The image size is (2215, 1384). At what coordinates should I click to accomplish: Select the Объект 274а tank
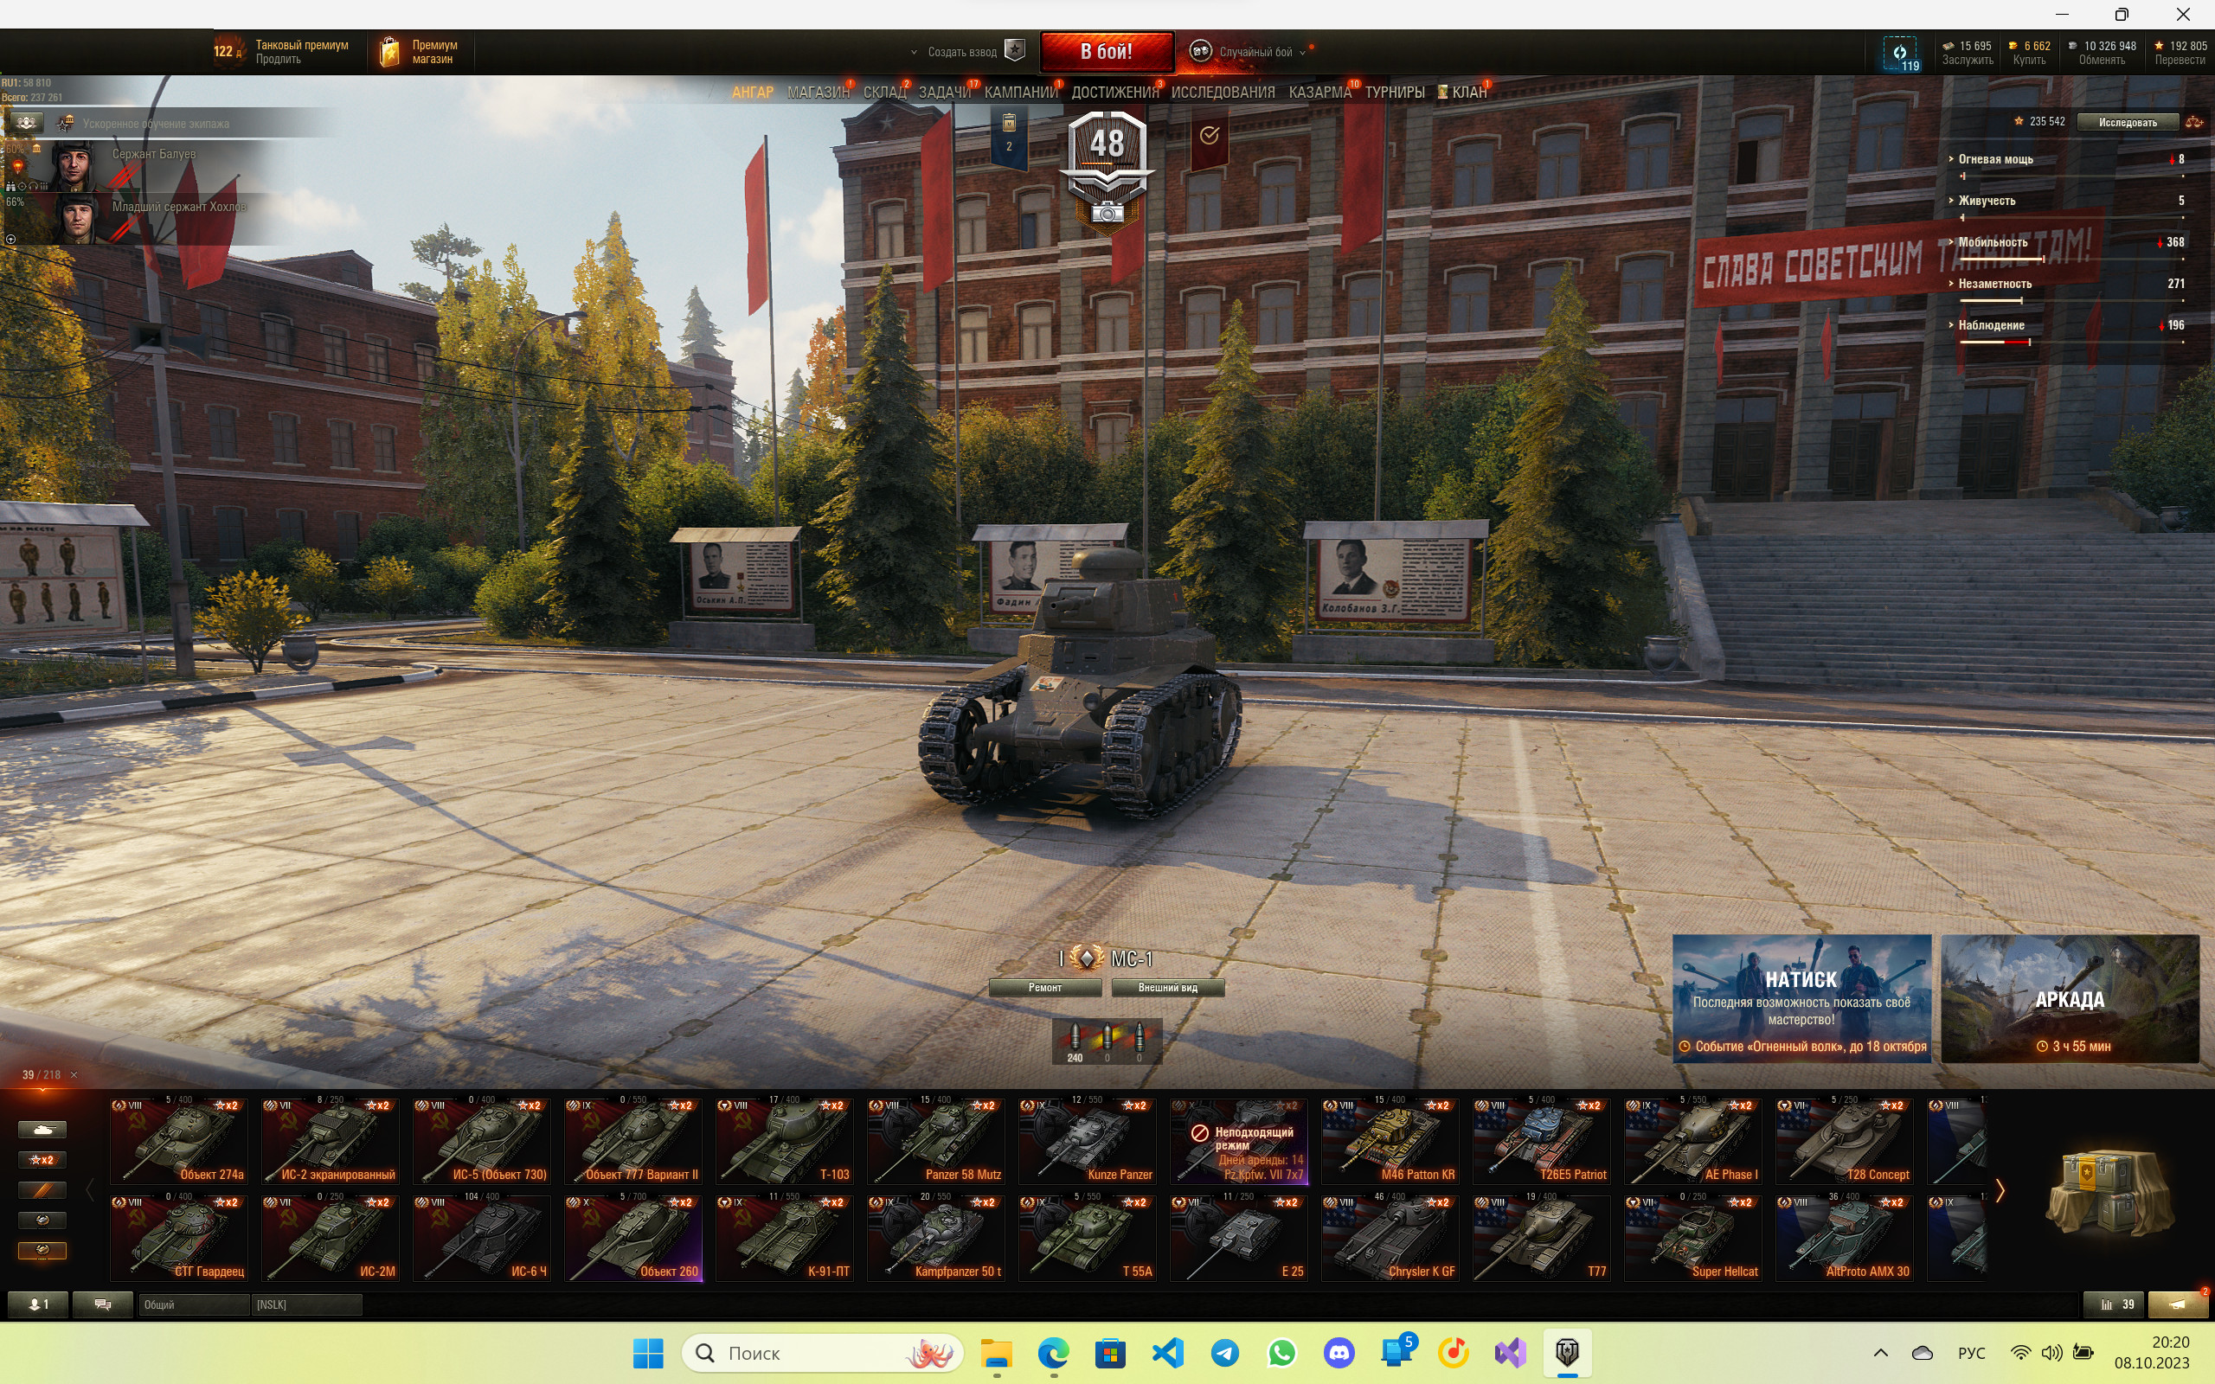(x=178, y=1142)
